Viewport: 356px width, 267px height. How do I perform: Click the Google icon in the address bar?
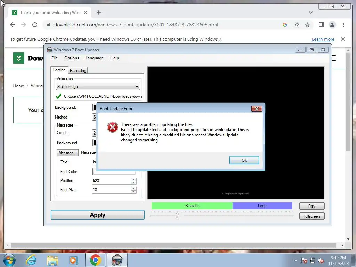285,25
